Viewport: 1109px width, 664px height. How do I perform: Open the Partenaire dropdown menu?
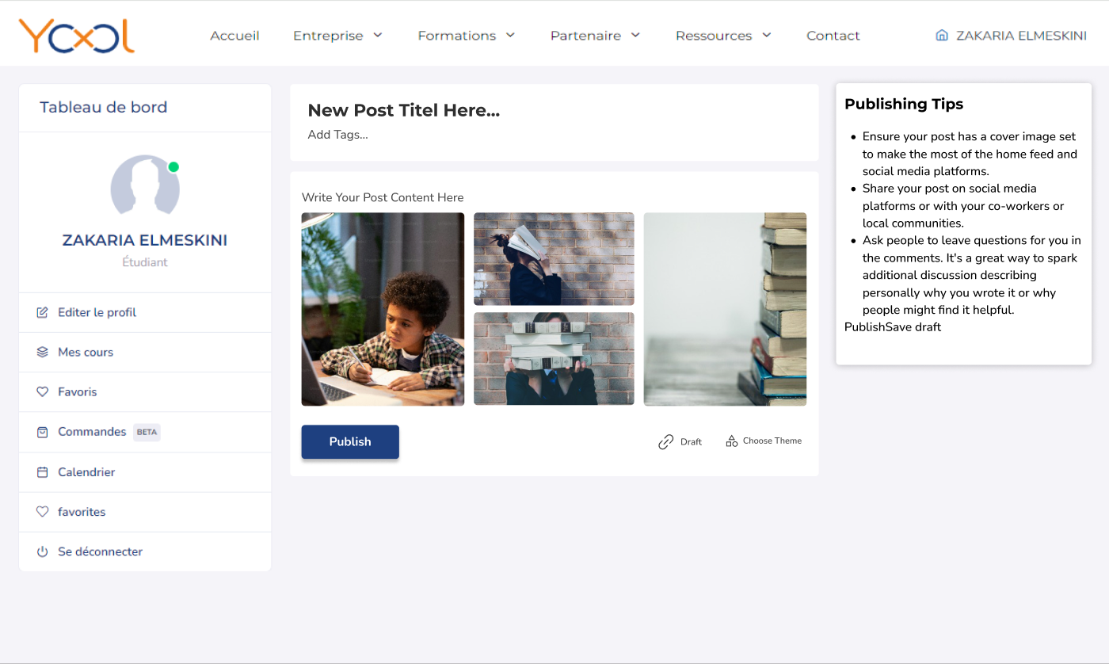coord(596,36)
